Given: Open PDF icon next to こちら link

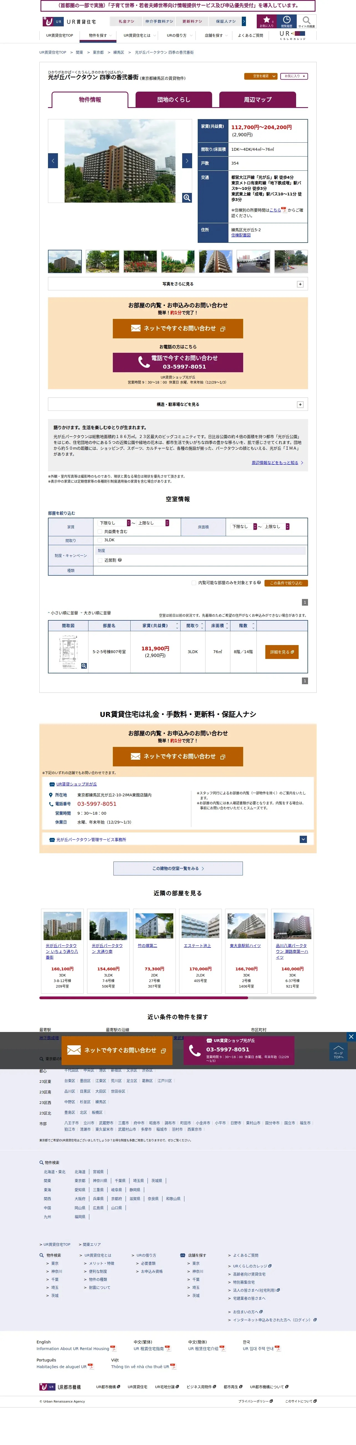Looking at the screenshot, I should point(284,210).
